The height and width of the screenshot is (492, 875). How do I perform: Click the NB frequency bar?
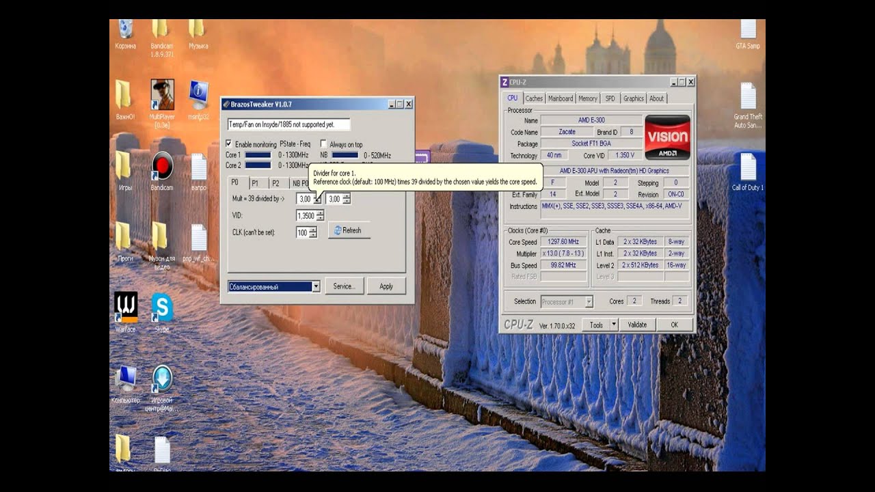345,155
